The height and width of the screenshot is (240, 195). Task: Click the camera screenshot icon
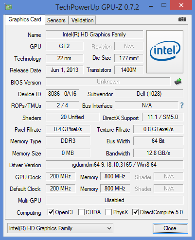[x=182, y=19]
